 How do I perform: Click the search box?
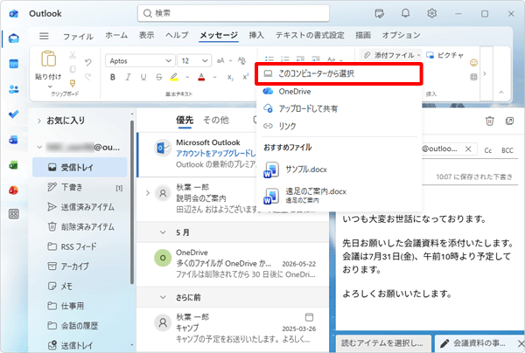click(234, 13)
